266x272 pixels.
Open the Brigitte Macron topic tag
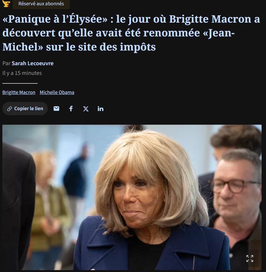click(19, 92)
